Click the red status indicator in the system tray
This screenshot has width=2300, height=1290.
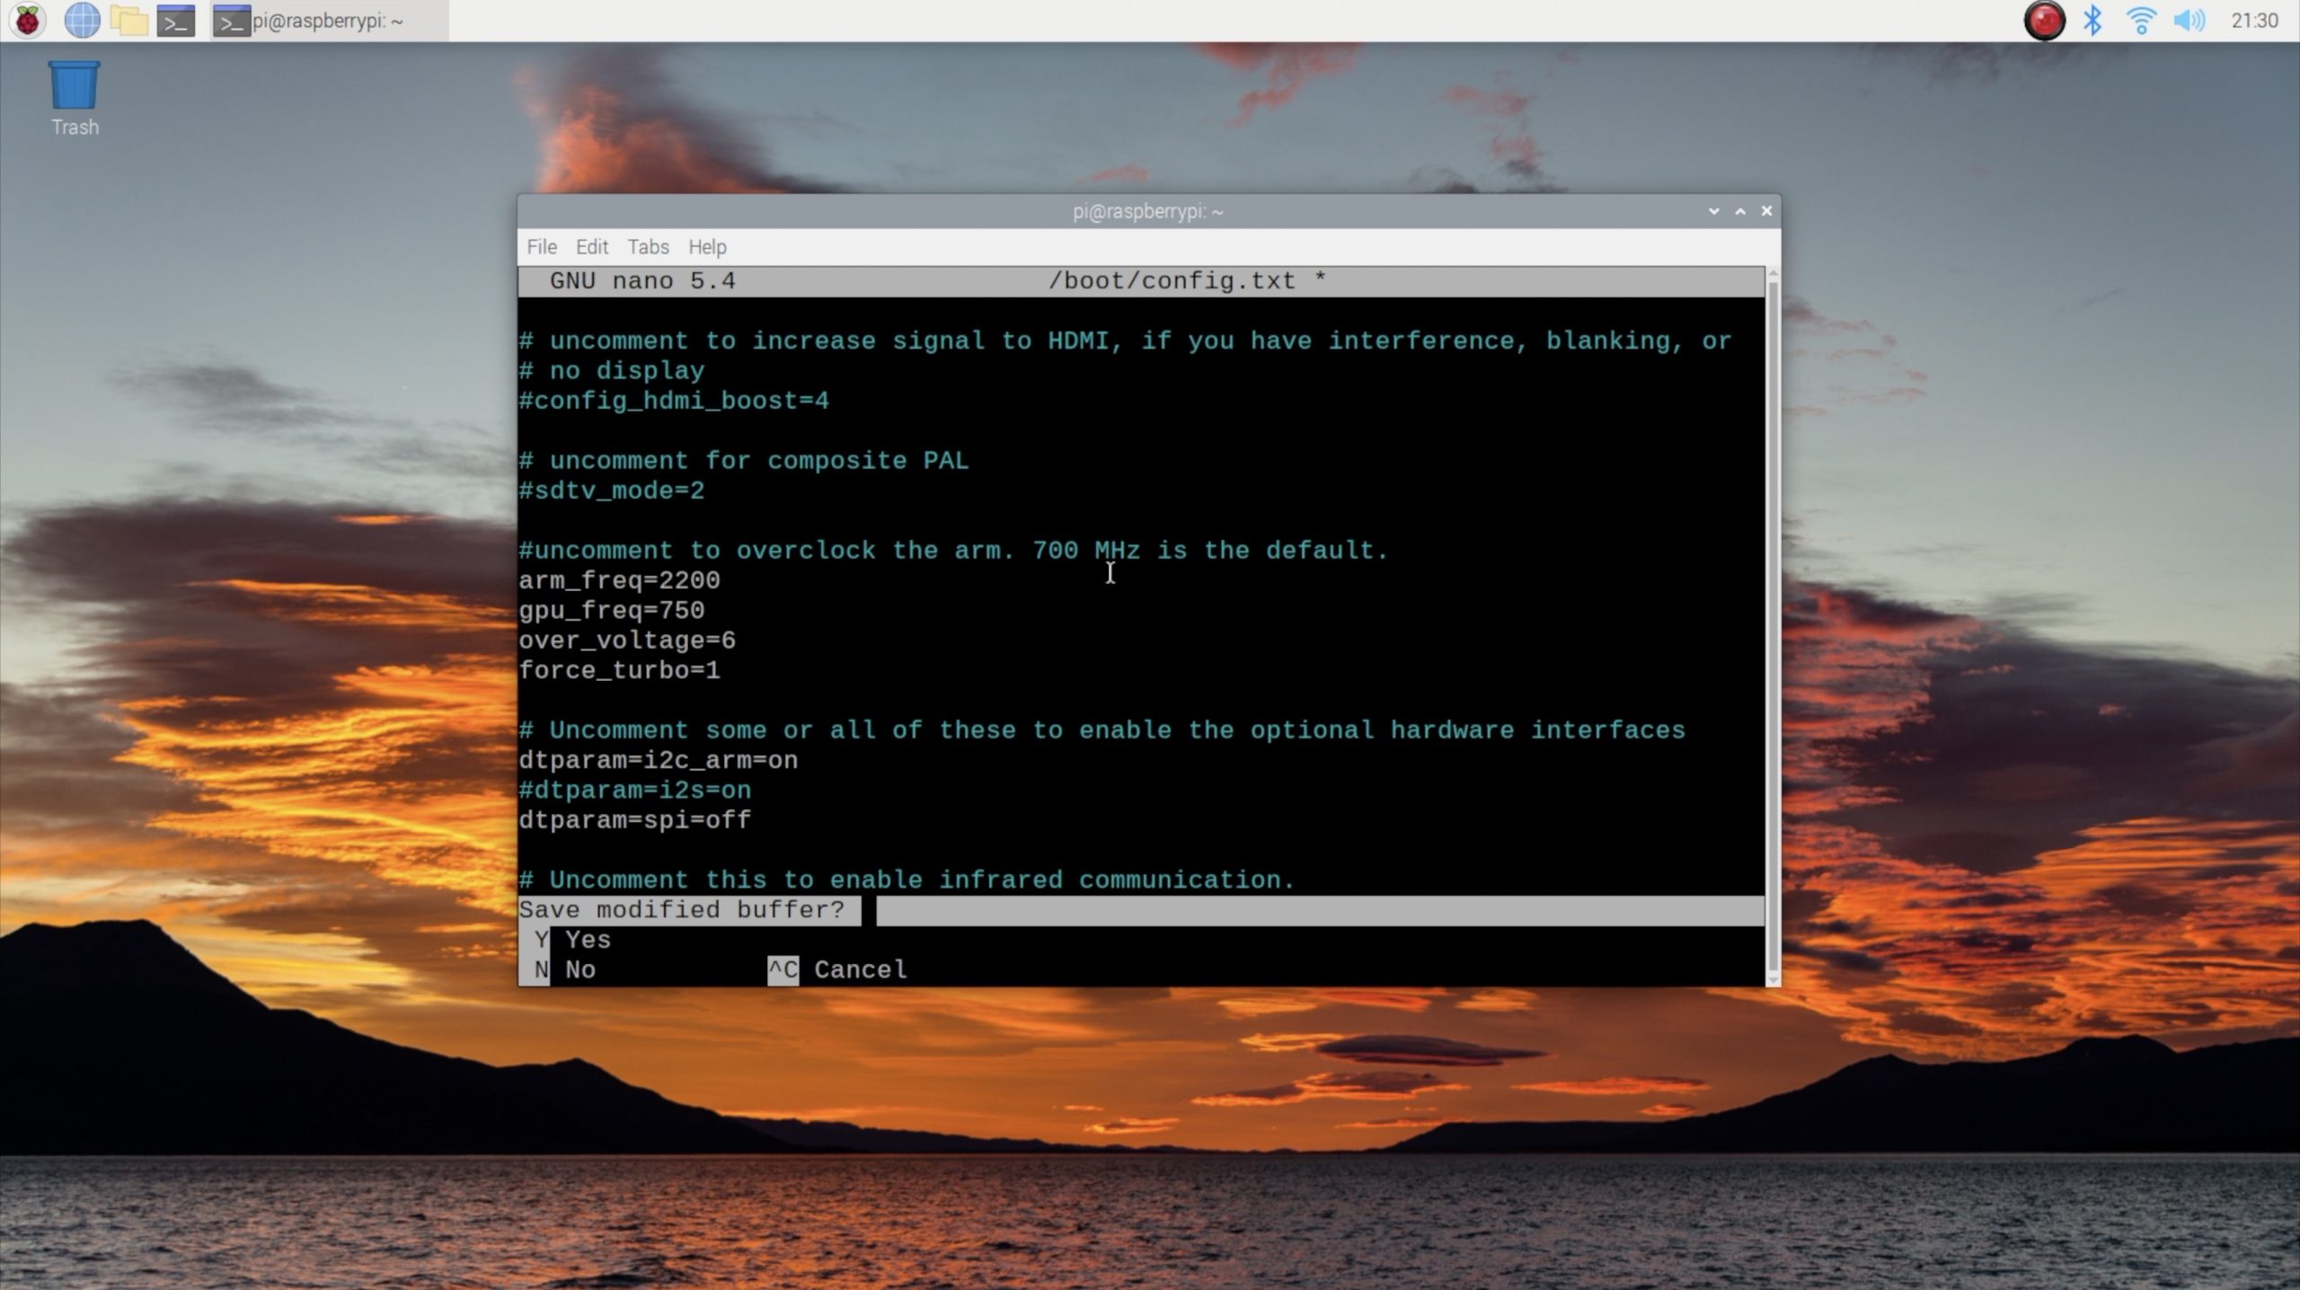pos(2045,20)
